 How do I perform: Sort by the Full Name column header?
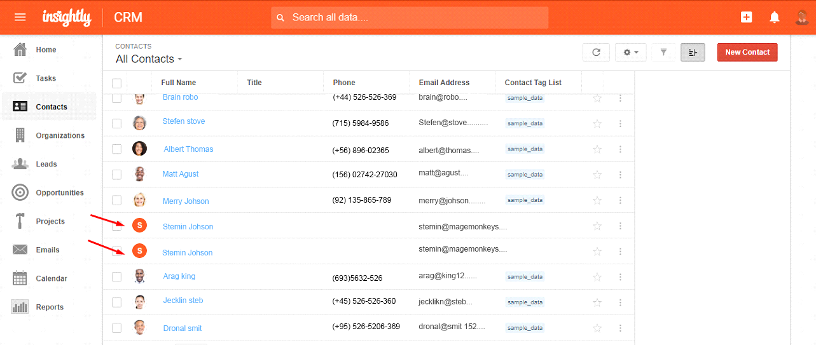pos(179,83)
